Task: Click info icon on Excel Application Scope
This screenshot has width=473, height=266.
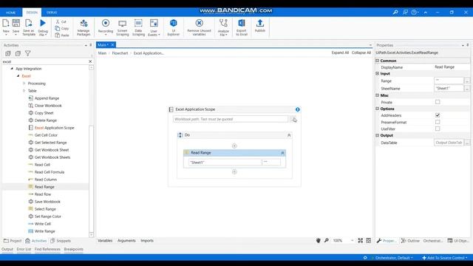Action: click(298, 109)
